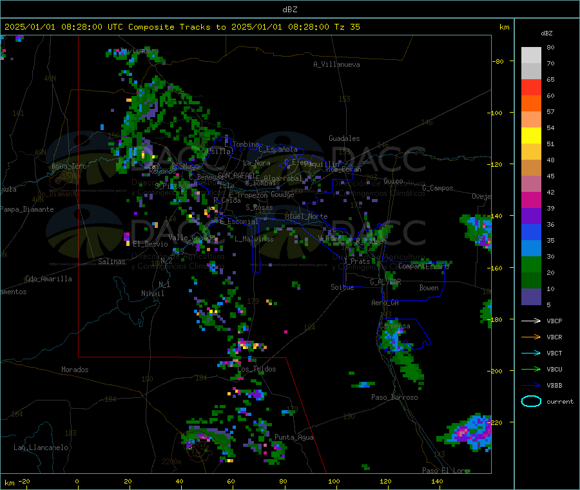Click the Guadales map label

click(344, 138)
